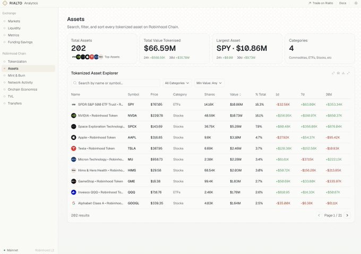Screen dimensions: 361x254
Task: Click the $767.05 price cell
Action: [x=157, y=104]
